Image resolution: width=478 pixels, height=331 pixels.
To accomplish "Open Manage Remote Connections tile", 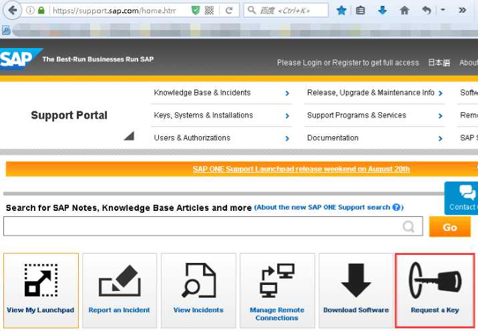I will [277, 290].
